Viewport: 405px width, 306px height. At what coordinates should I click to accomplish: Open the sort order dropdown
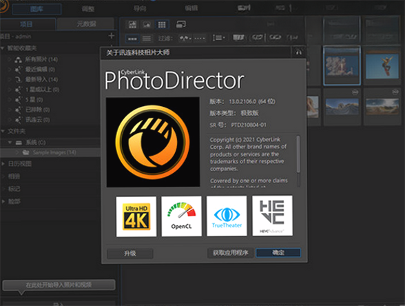(219, 38)
